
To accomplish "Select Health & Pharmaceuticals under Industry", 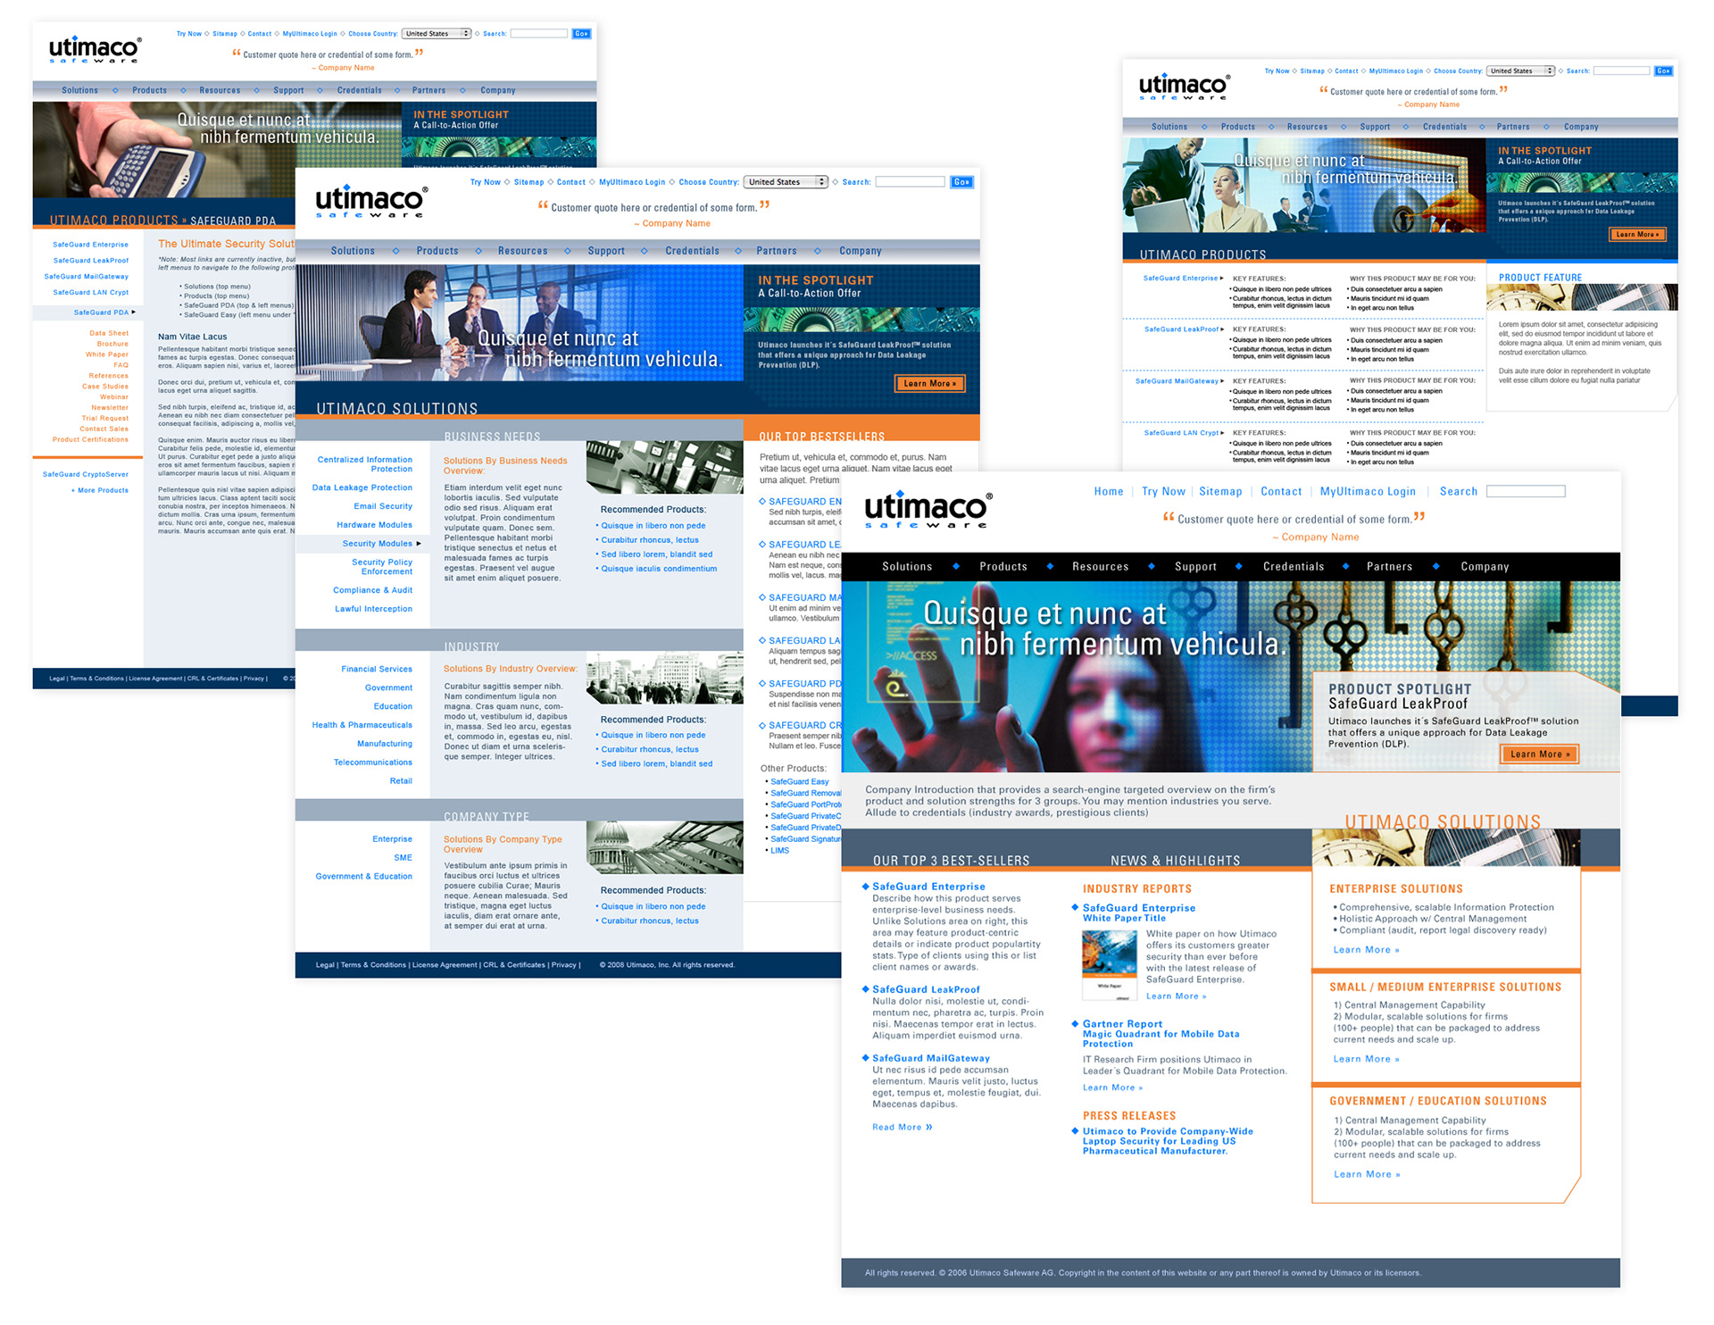I will [362, 726].
